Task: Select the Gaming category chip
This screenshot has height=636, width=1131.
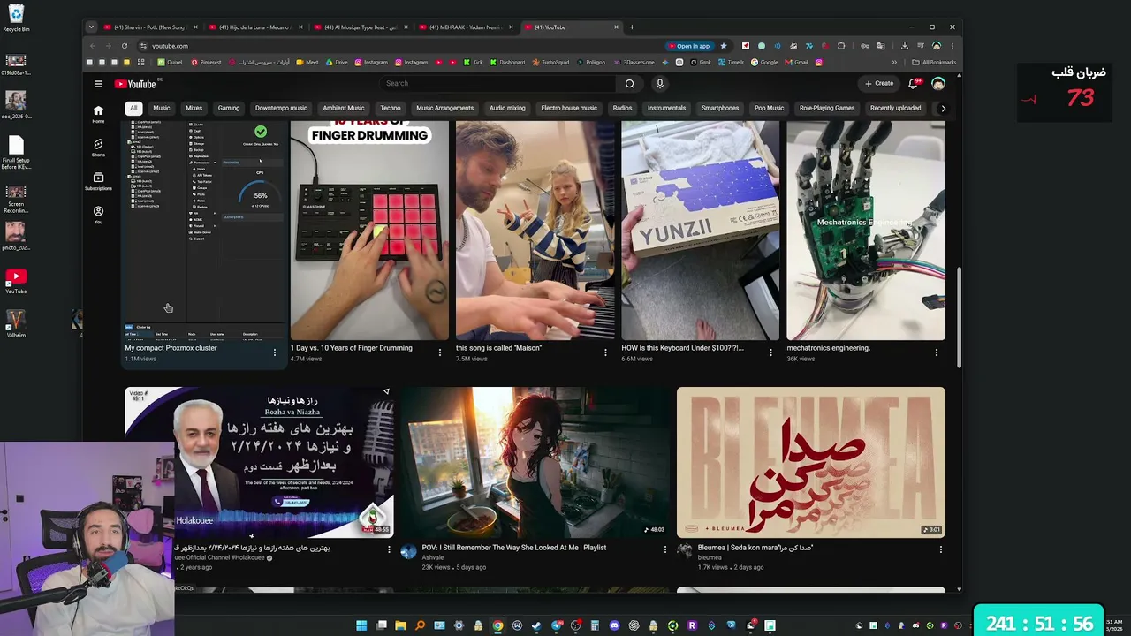Action: 229,108
